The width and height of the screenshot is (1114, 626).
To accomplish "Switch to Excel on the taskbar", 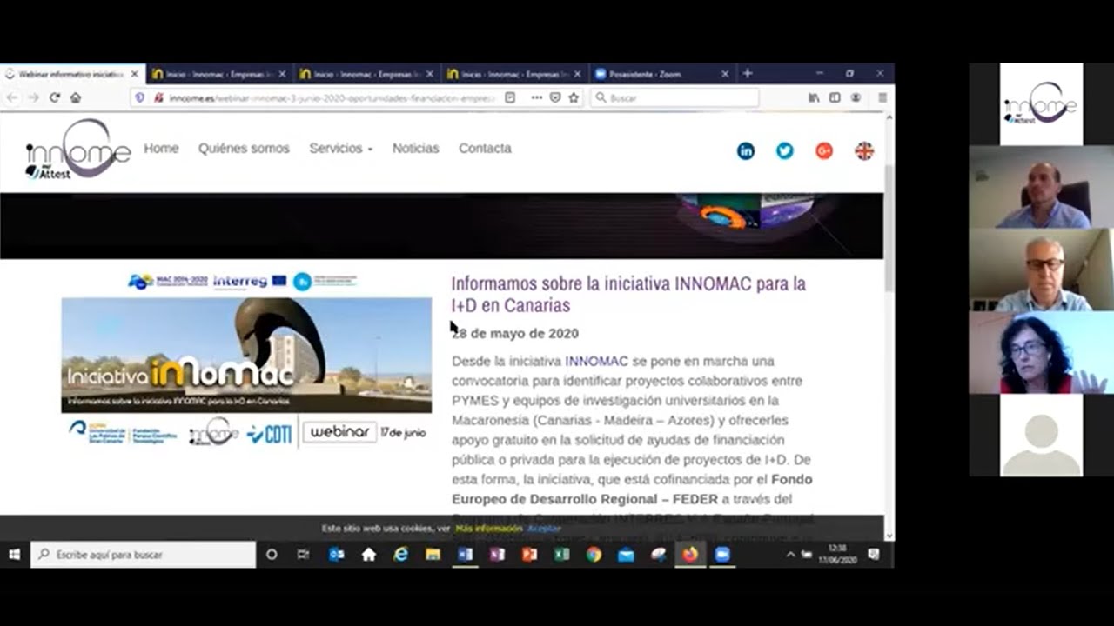I will pos(561,554).
